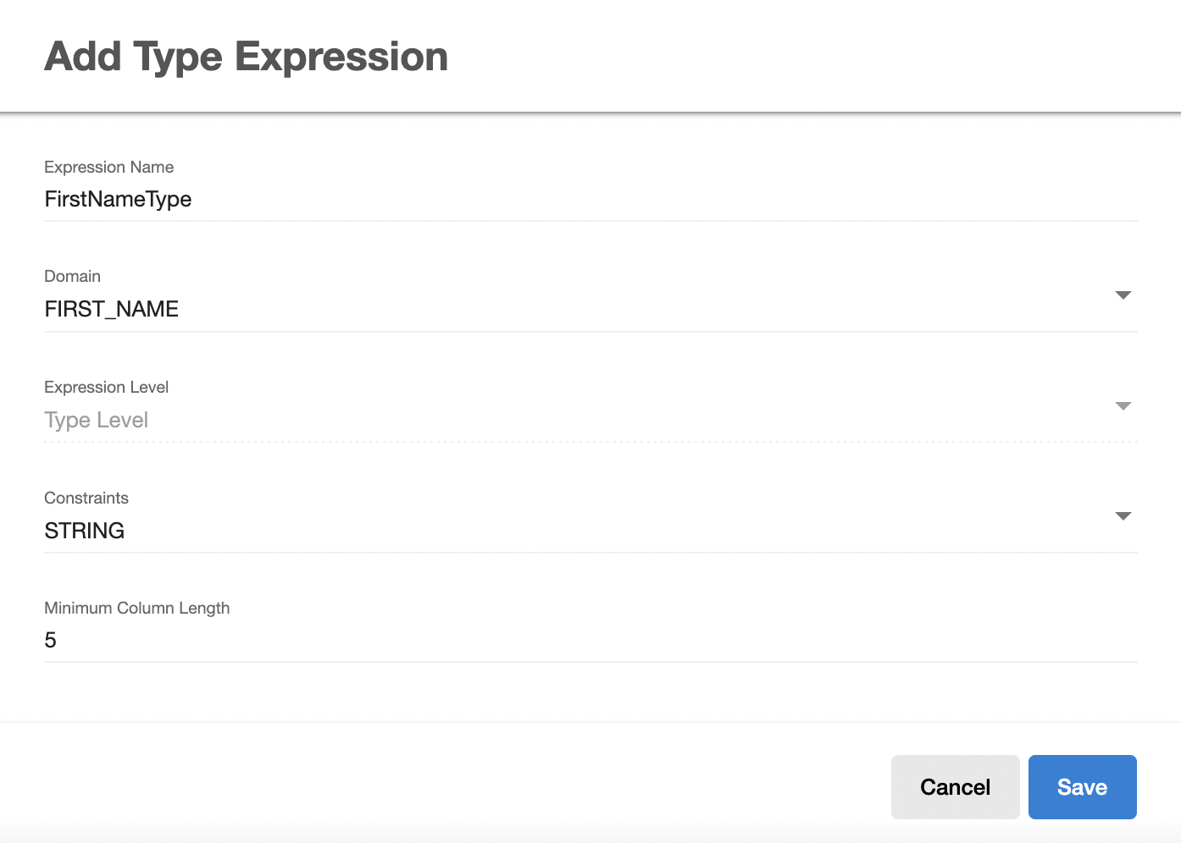Expand the Domain dropdown arrow

click(1123, 295)
